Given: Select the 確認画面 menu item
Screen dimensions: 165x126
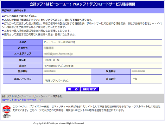Looking at the screenshot, I should (7, 11).
